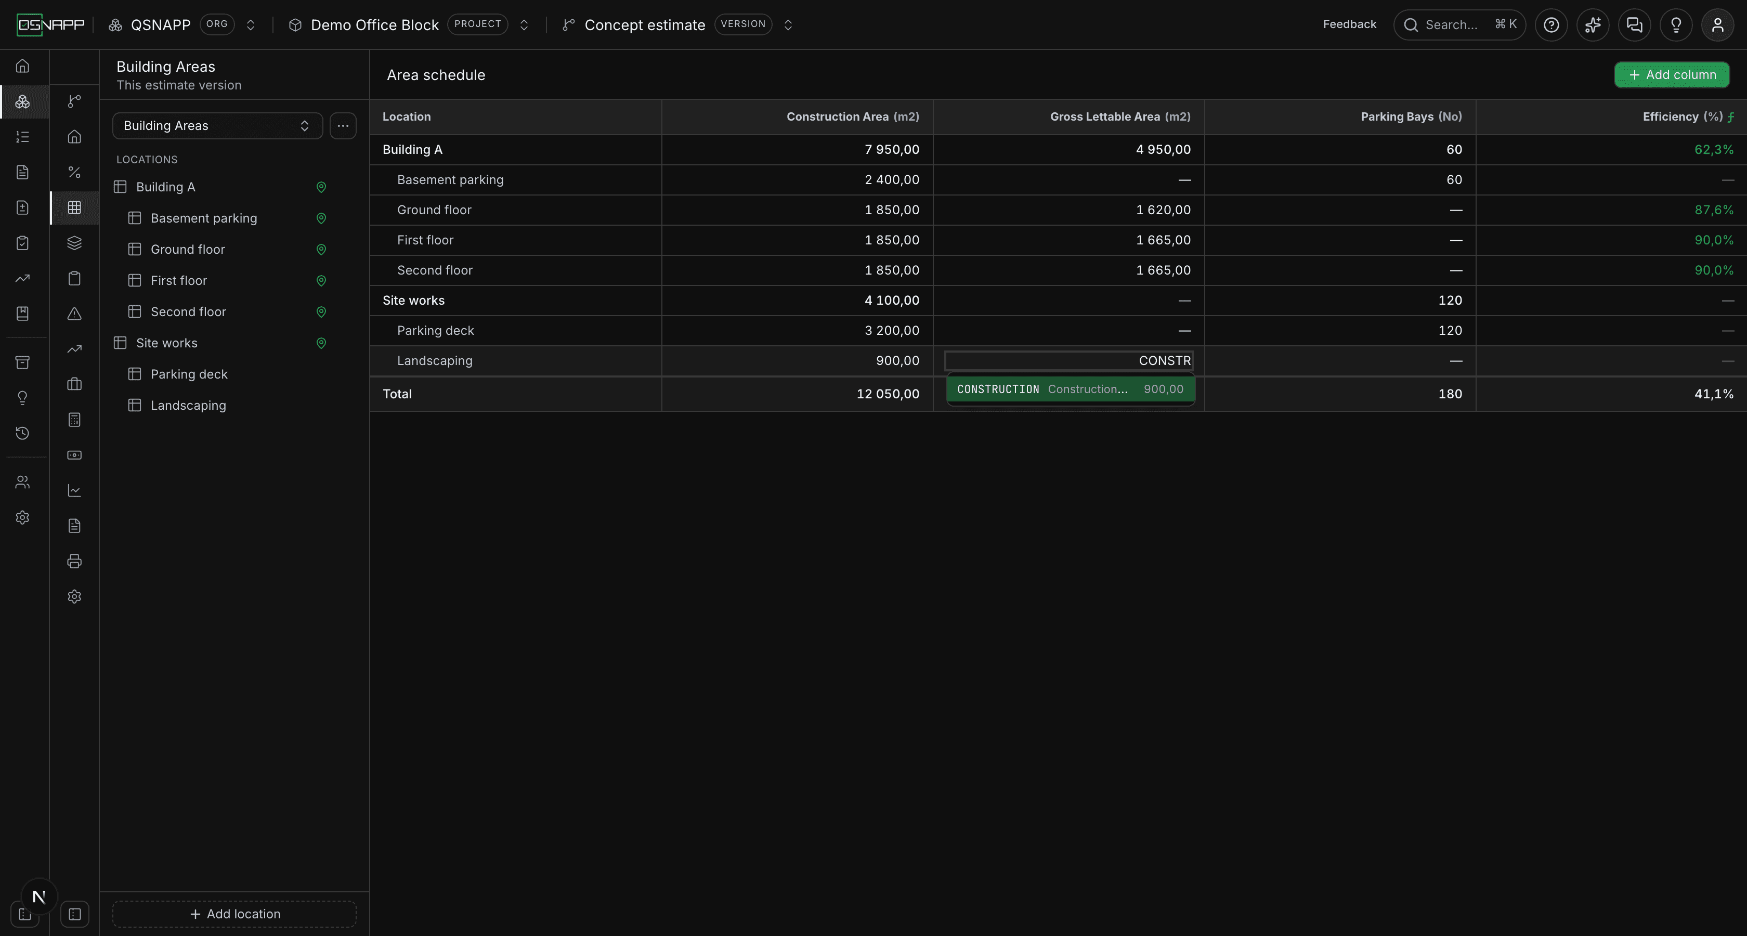Open the printer sidebar icon
1747x936 pixels.
click(74, 561)
